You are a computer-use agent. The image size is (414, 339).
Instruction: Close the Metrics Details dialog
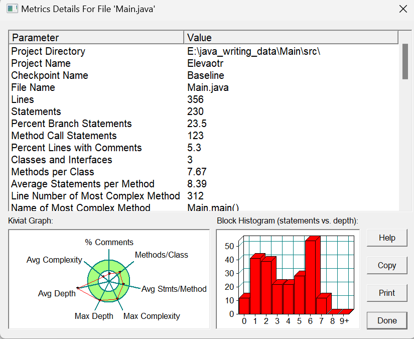403,9
